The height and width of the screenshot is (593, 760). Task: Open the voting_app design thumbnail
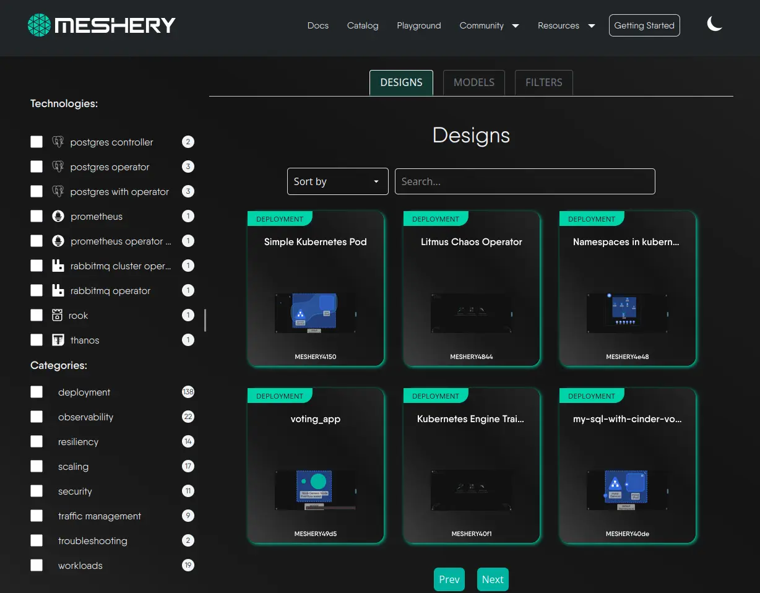(x=316, y=490)
